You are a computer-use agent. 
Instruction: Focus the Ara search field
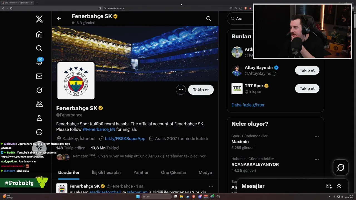[x=240, y=19]
